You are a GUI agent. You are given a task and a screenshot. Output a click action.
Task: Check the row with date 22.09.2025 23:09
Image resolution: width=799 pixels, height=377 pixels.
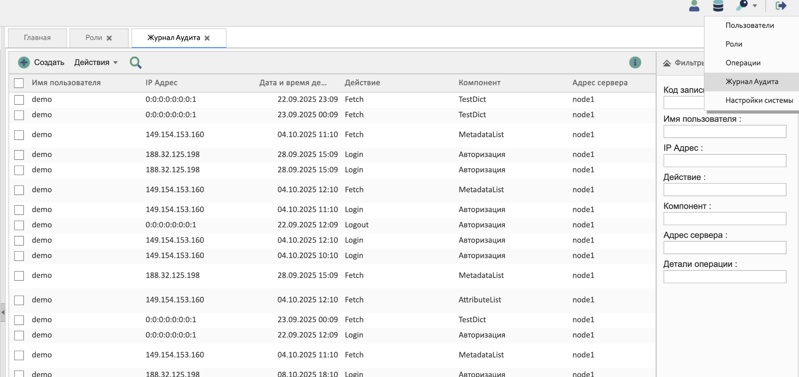point(19,100)
